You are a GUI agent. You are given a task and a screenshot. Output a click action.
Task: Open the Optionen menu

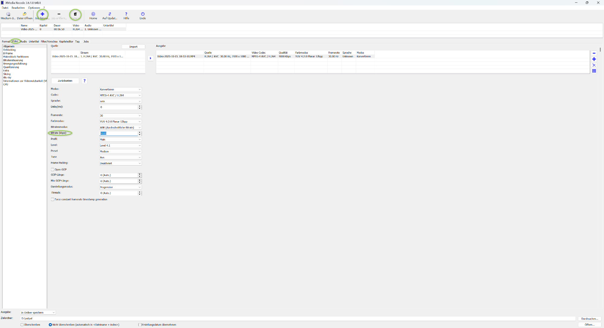coord(34,8)
